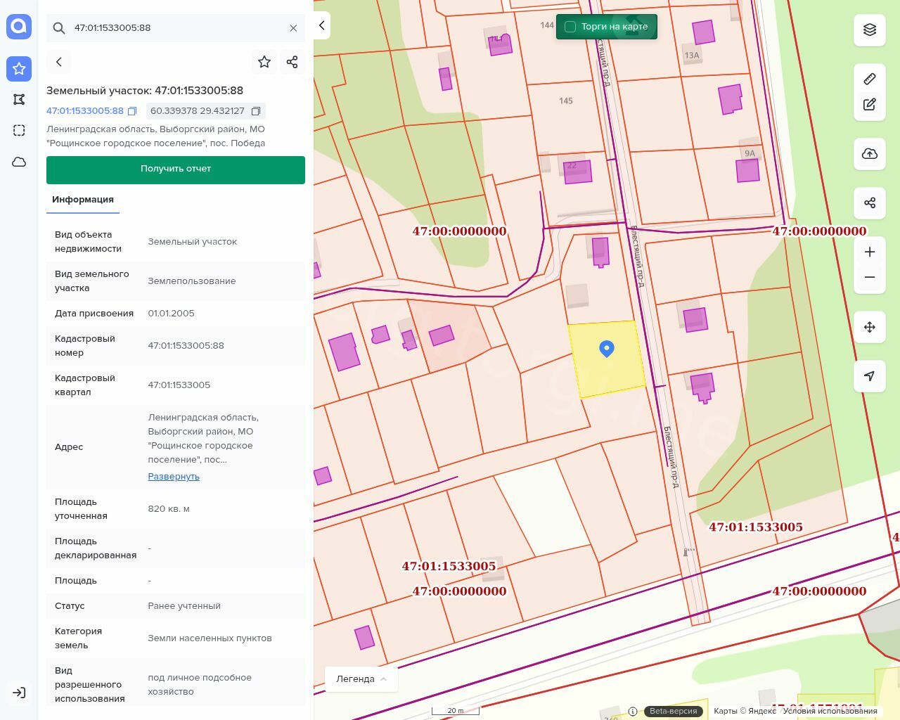The image size is (900, 720).
Task: Clear the search field text
Action: pyautogui.click(x=293, y=28)
